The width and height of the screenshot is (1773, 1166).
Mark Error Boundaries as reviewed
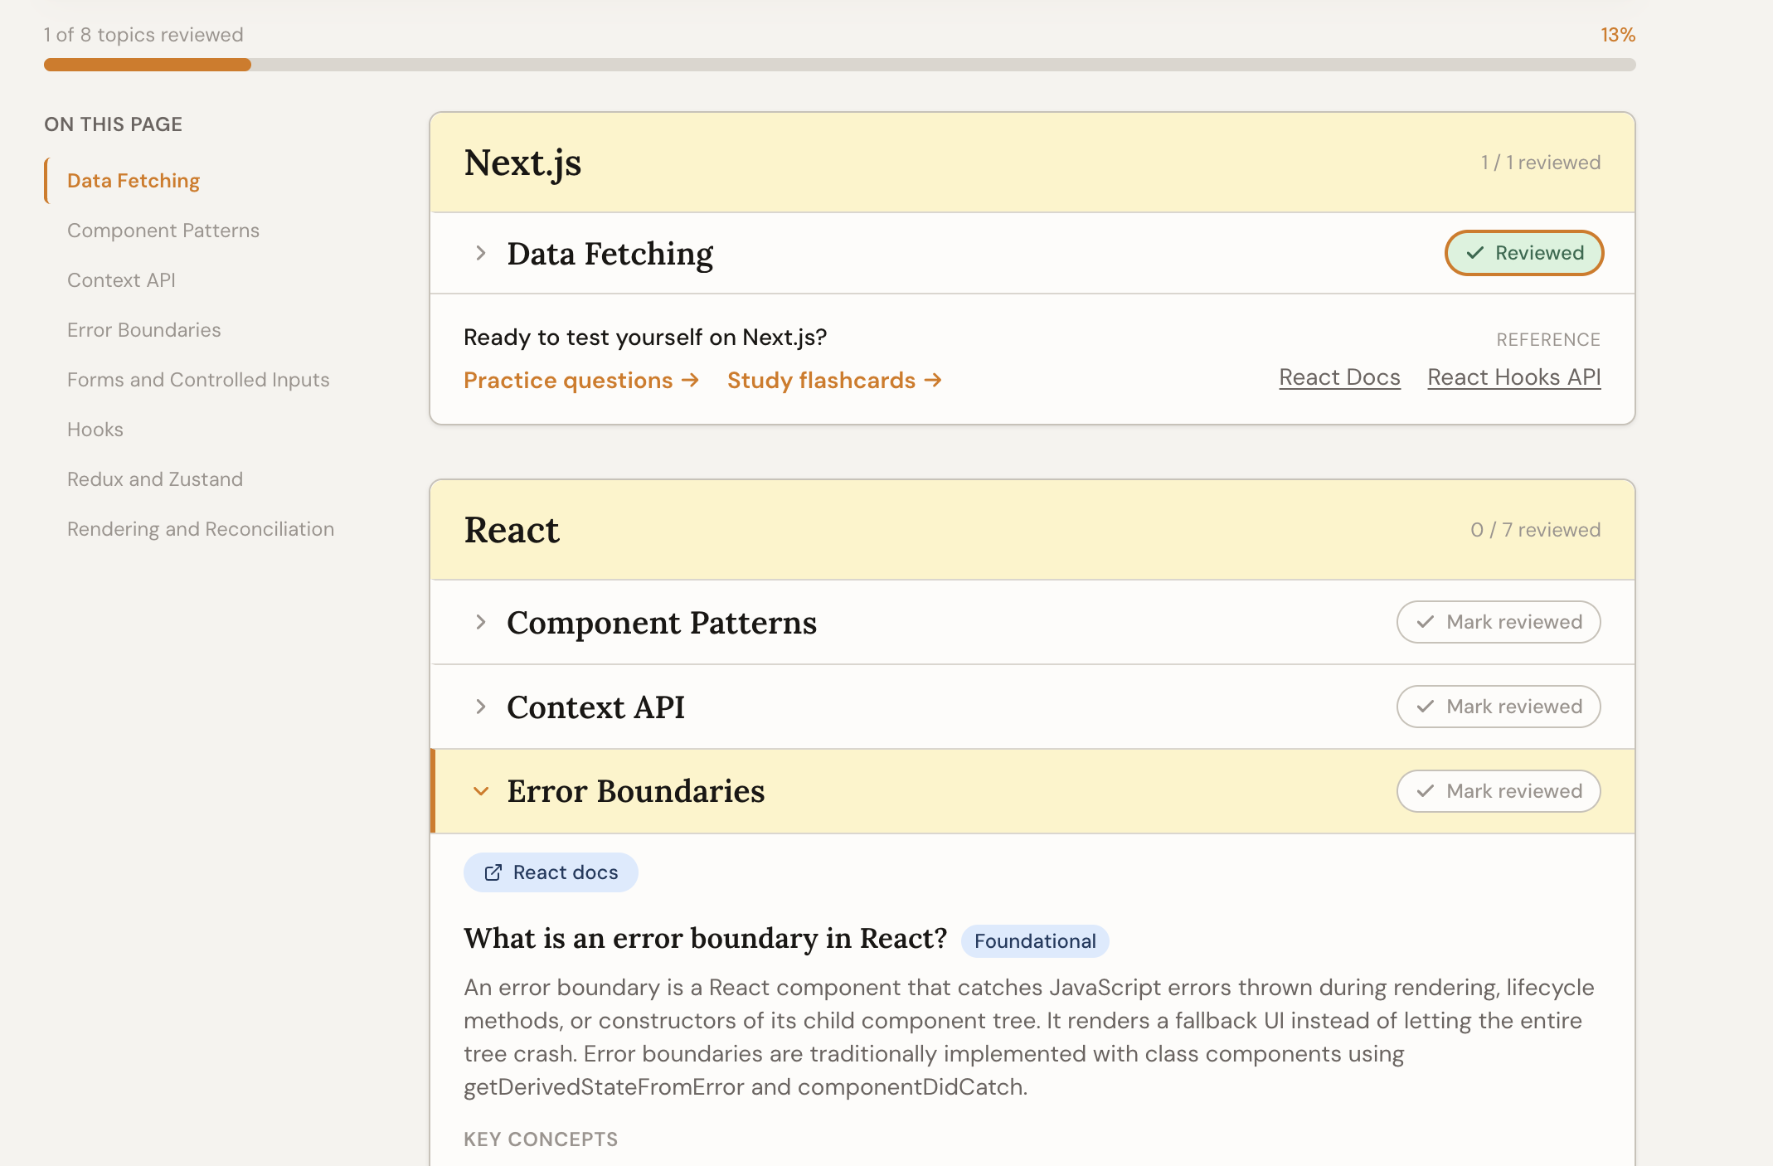pyautogui.click(x=1499, y=791)
